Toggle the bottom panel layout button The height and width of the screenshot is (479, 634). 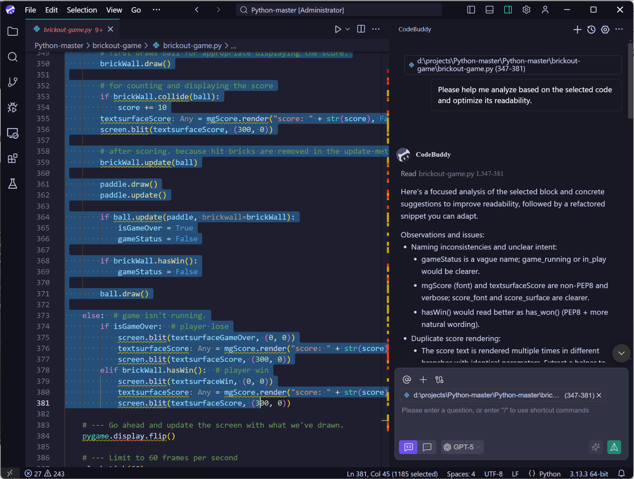(x=489, y=10)
